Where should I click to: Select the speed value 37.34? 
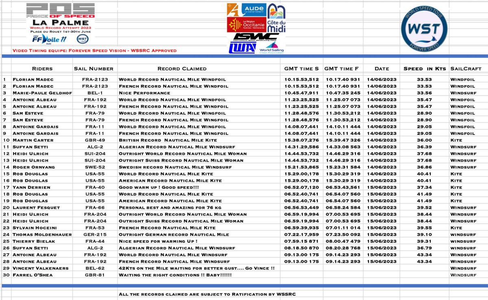click(x=424, y=188)
